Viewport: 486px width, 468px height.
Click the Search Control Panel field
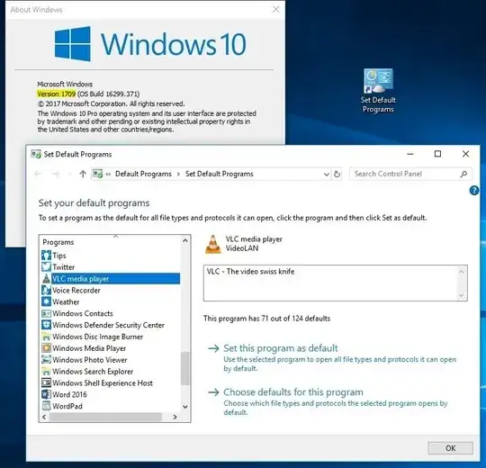[x=410, y=174]
